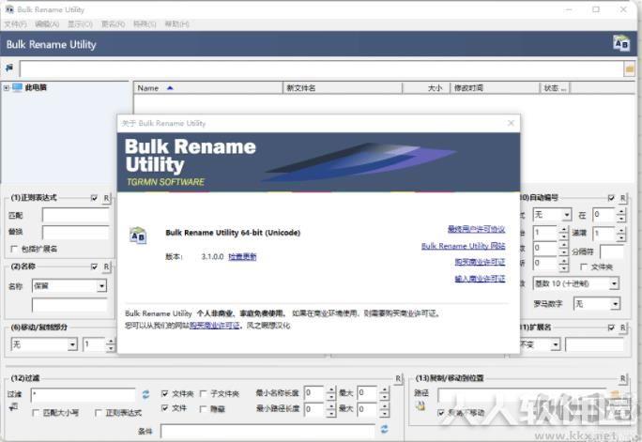The image size is (642, 442).
Task: Click the 条件 input field
Action: [x=267, y=431]
